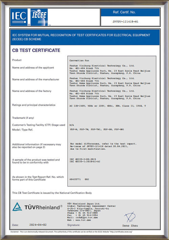Click 'Name and address of the manufacturer' label

click(x=36, y=79)
